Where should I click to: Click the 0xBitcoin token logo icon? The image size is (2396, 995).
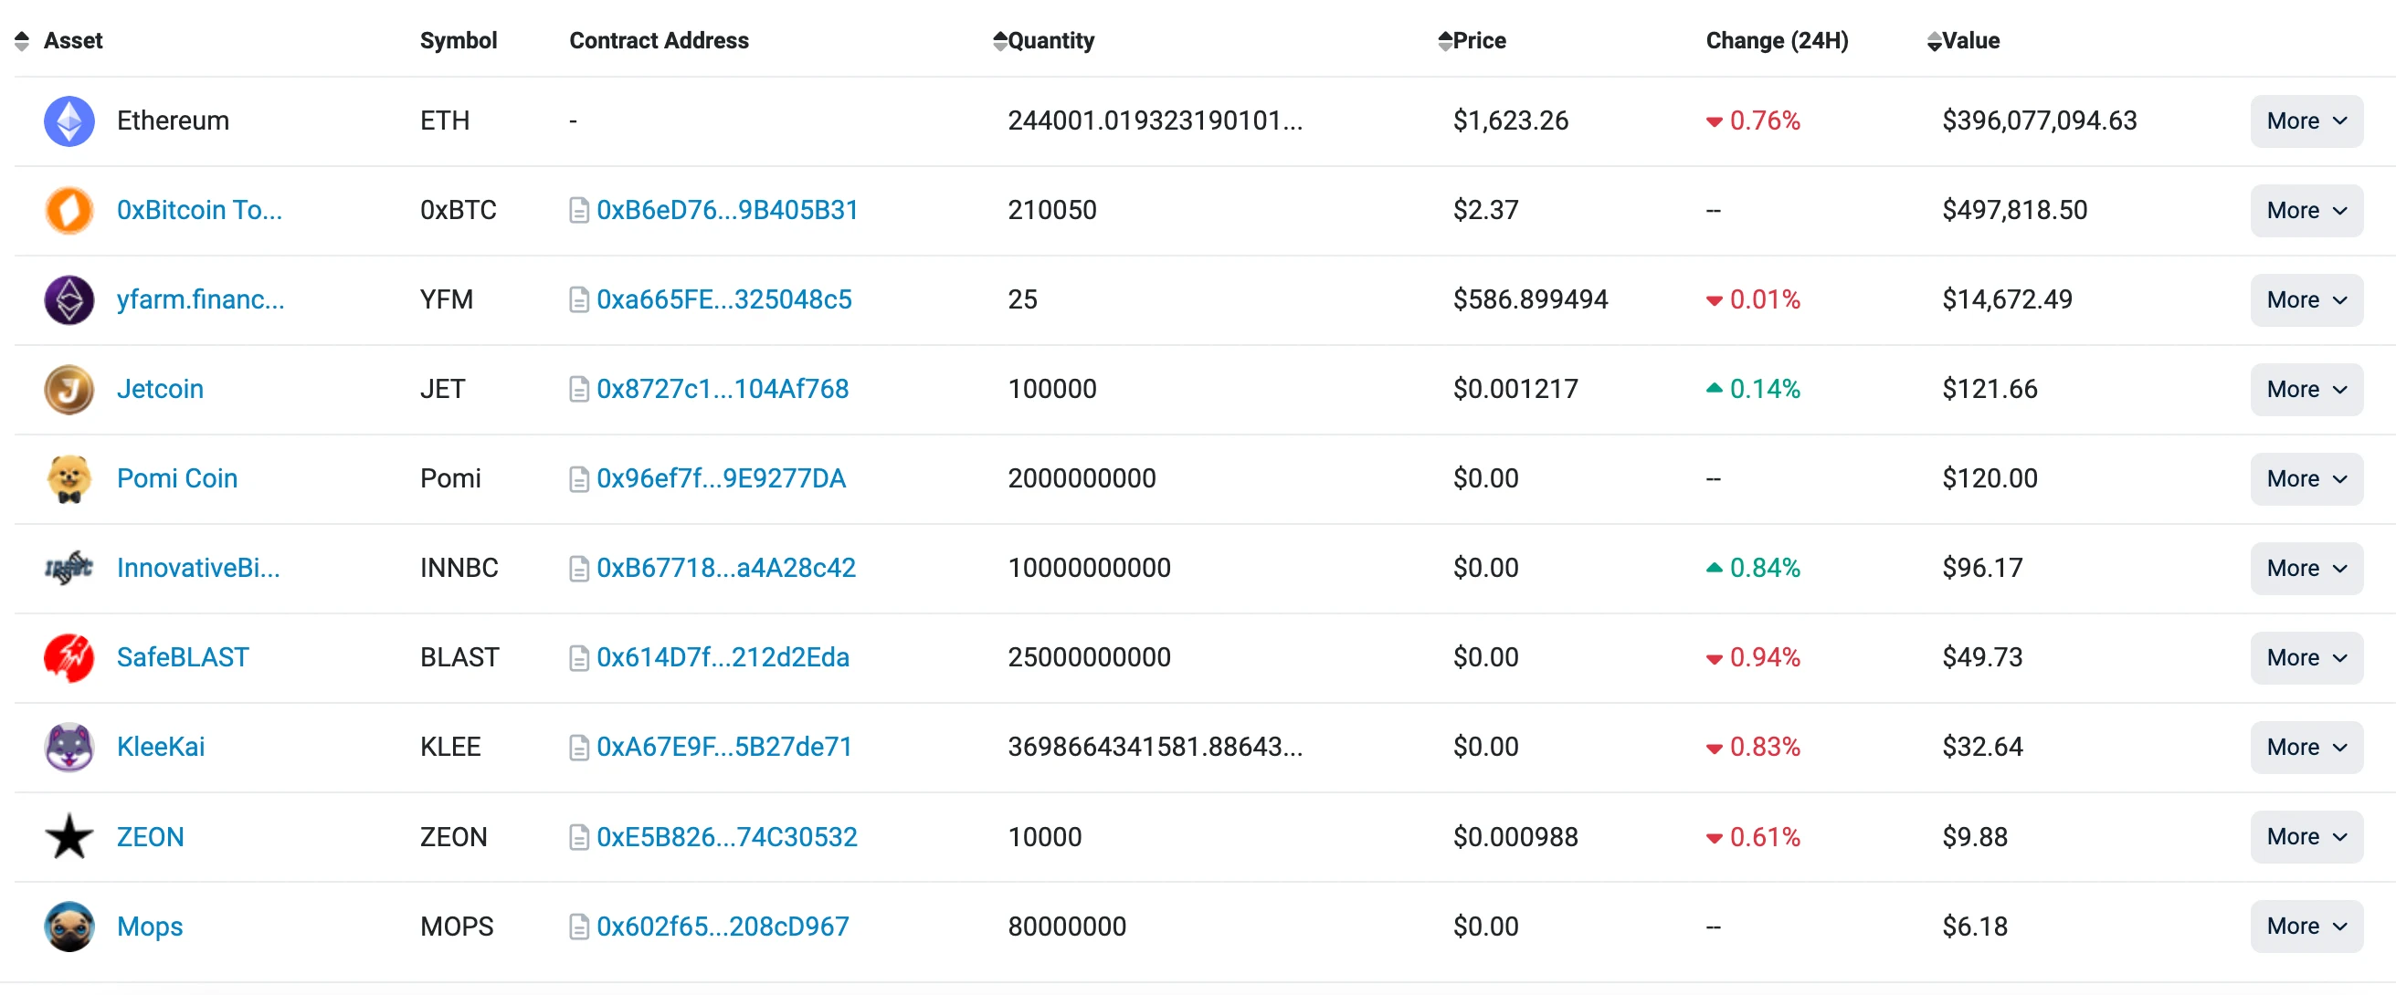click(69, 210)
